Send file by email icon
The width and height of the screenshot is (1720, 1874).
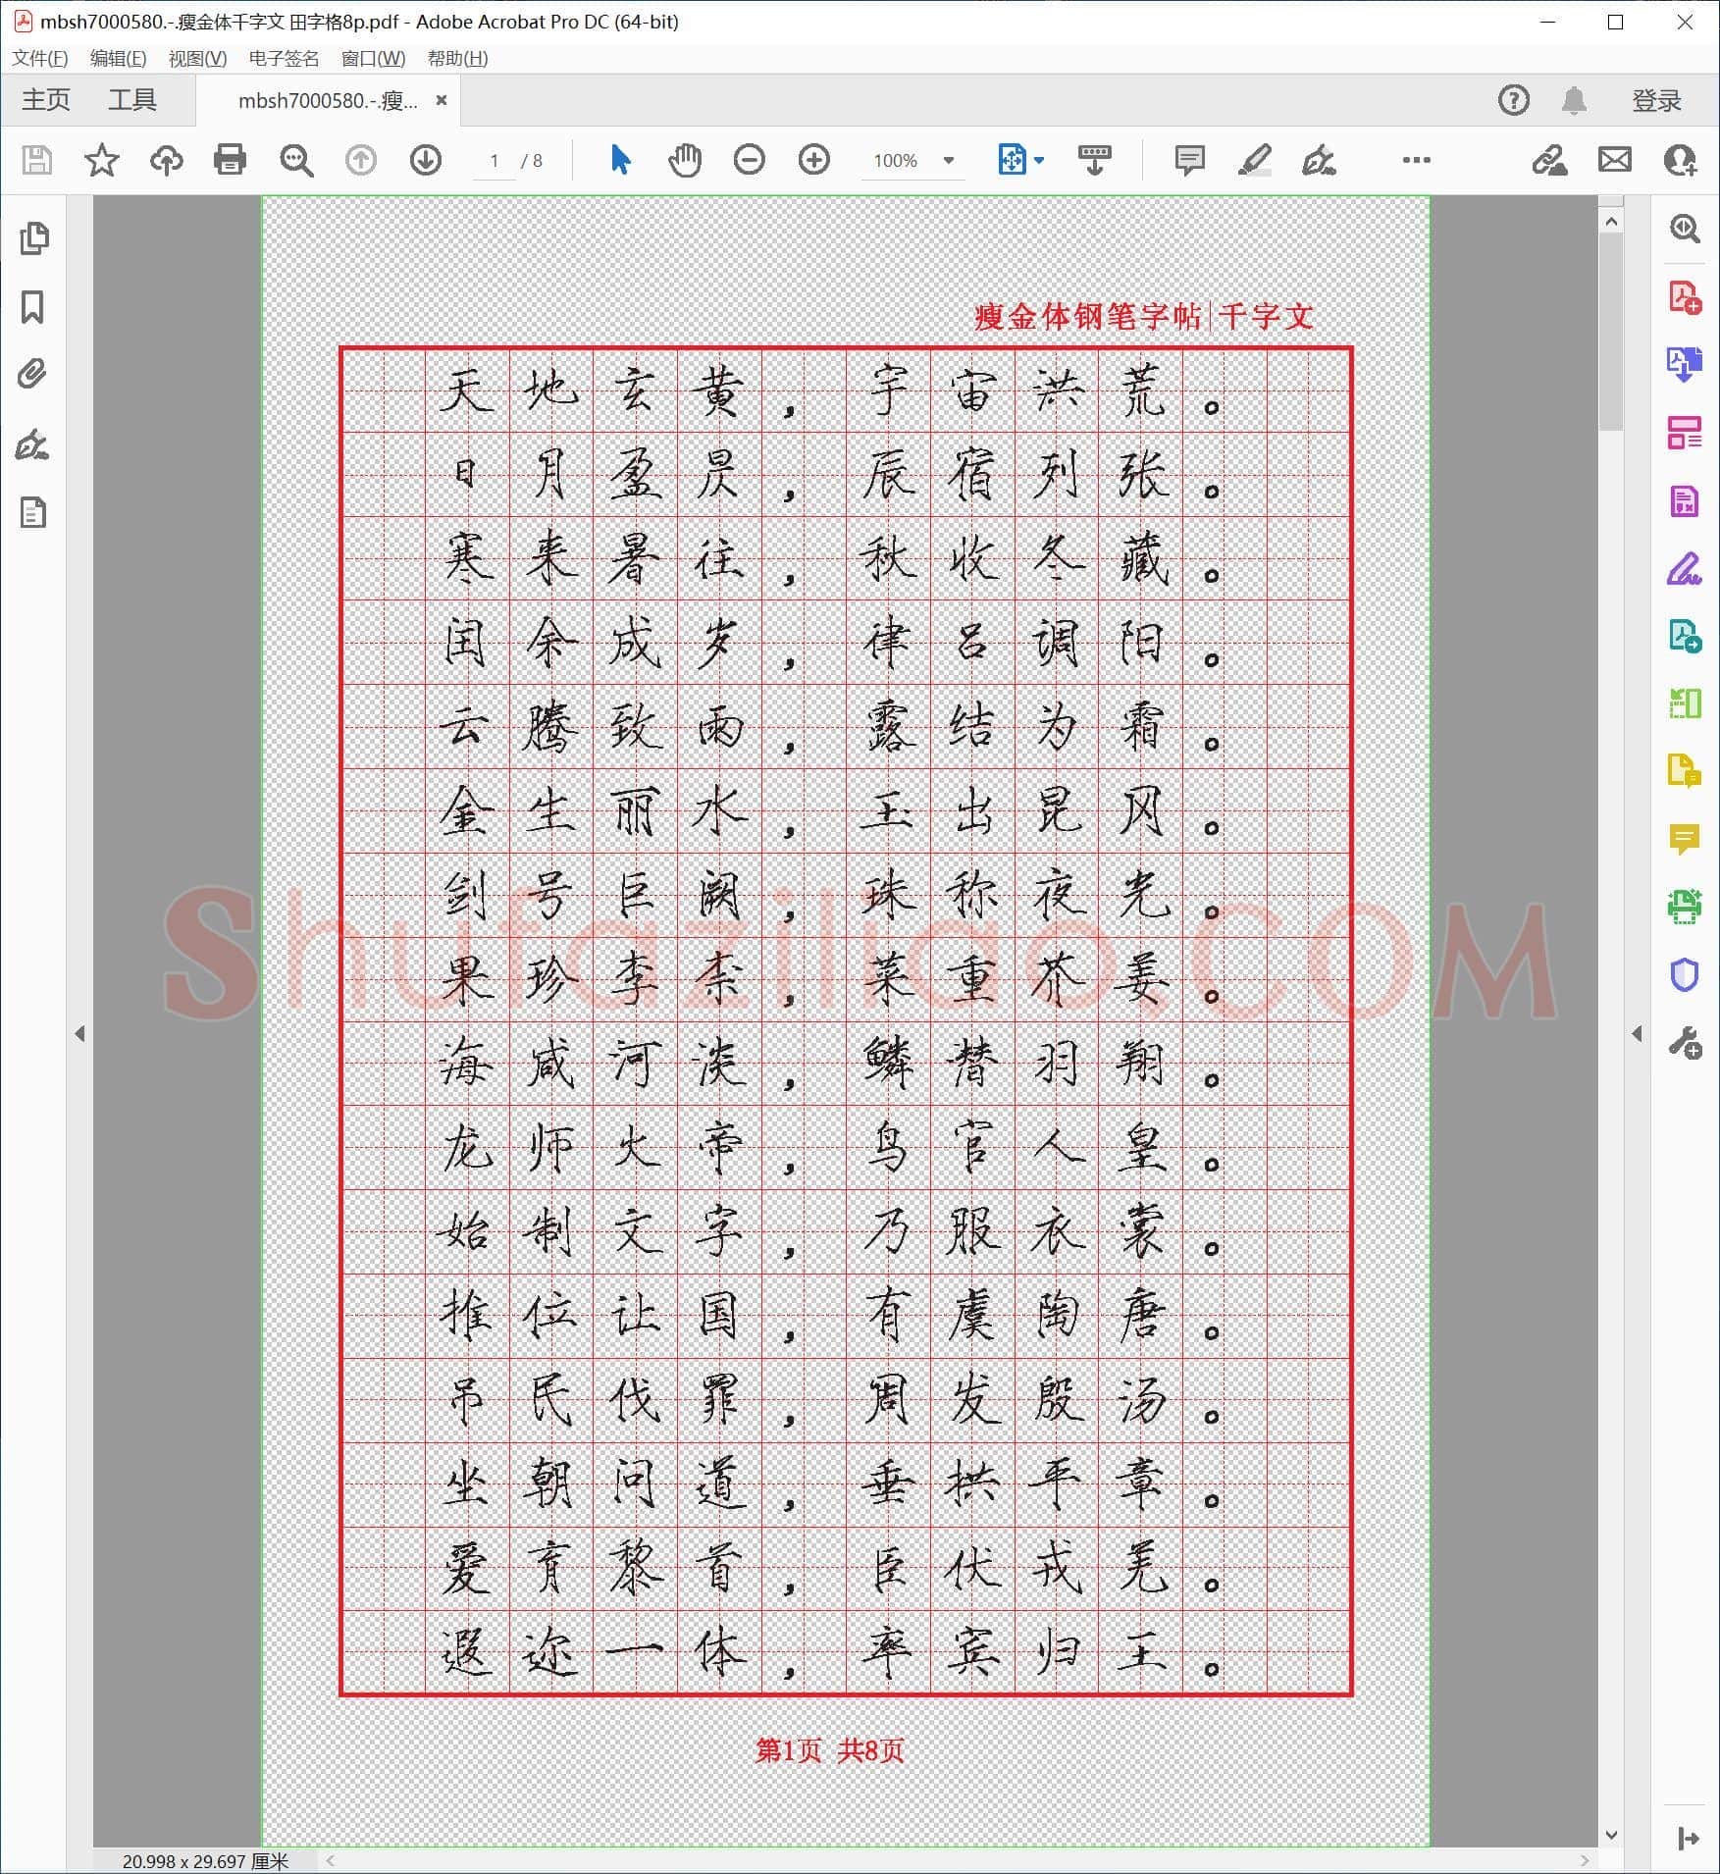pyautogui.click(x=1615, y=160)
